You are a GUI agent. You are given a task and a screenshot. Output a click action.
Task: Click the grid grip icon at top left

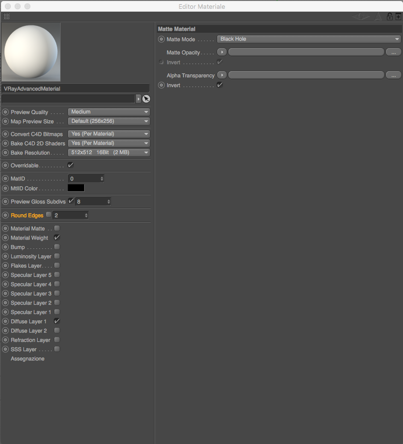click(6, 17)
